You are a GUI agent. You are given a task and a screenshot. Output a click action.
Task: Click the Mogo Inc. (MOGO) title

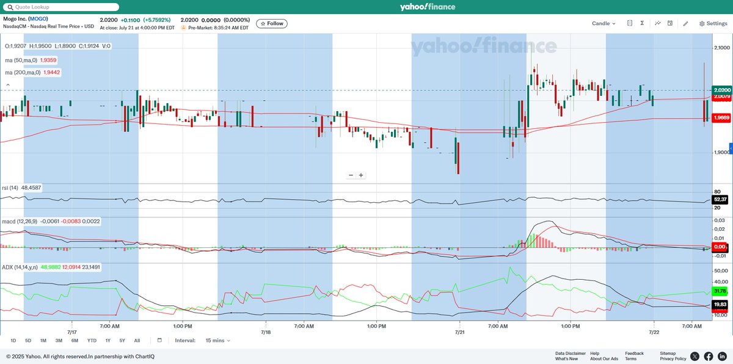tap(26, 19)
